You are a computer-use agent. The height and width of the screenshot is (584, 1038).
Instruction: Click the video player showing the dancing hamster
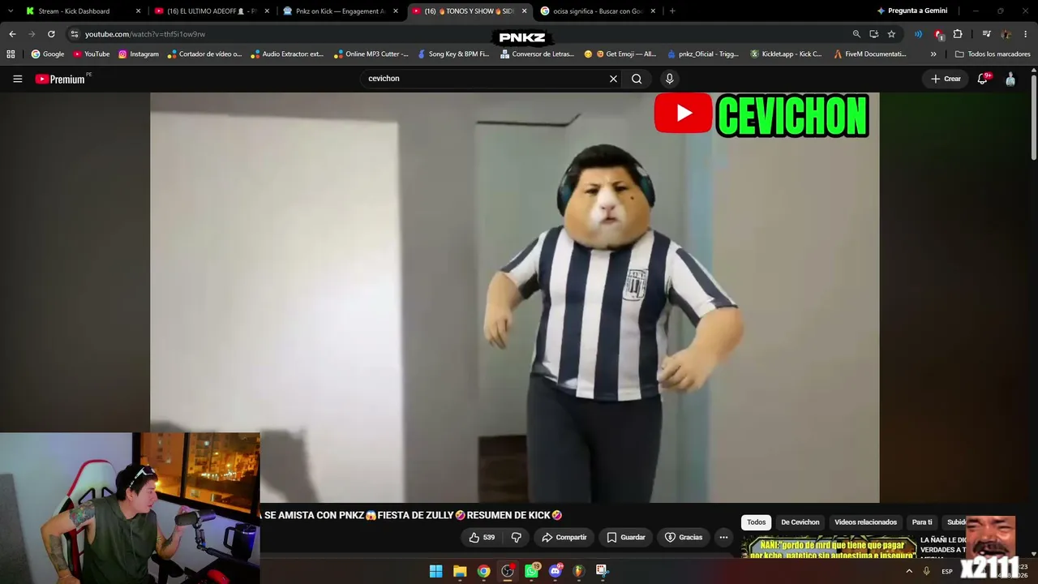tap(514, 297)
